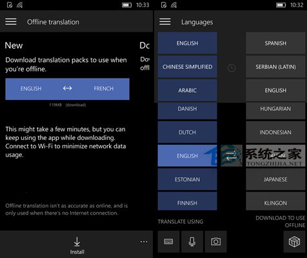This screenshot has height=258, width=307.
Task: Check battery icon on right phone status bar
Action: [281, 5]
